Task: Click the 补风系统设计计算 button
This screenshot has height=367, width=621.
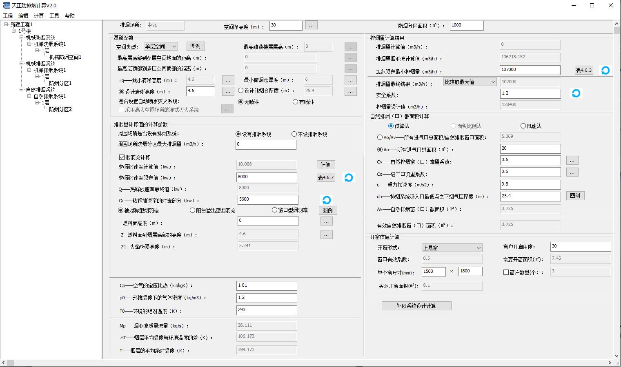Action: point(416,306)
